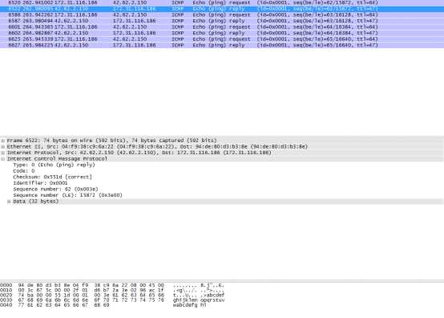Click hex dump row at offset 0000

(112, 285)
